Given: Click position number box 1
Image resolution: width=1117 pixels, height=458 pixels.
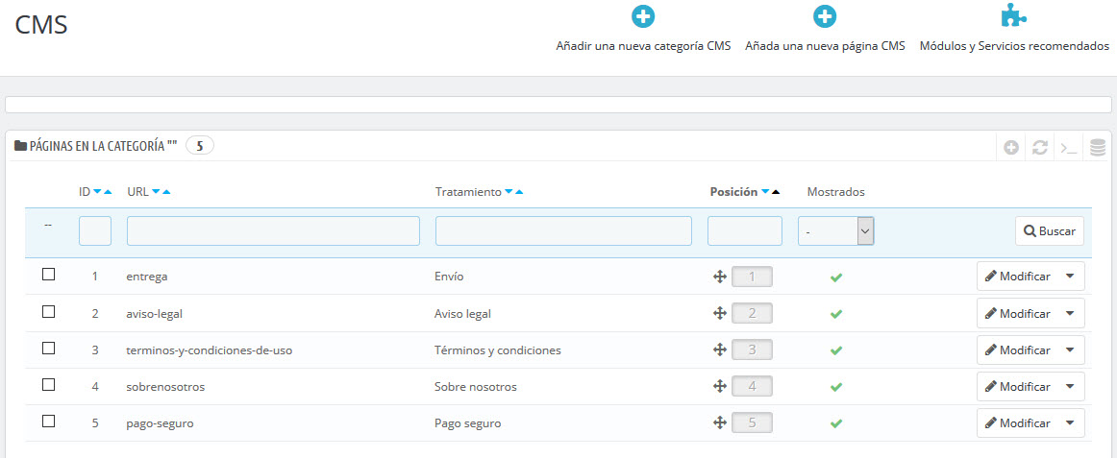Looking at the screenshot, I should point(753,277).
